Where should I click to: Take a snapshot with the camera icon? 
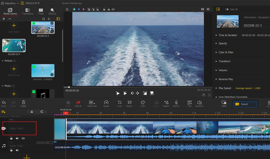(202, 9)
